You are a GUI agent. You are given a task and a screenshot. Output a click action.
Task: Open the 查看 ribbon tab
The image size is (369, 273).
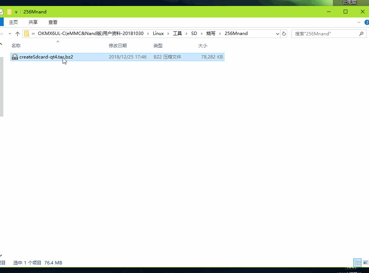[53, 22]
